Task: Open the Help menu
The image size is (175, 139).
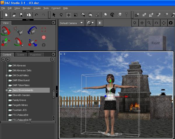Action: (65, 8)
